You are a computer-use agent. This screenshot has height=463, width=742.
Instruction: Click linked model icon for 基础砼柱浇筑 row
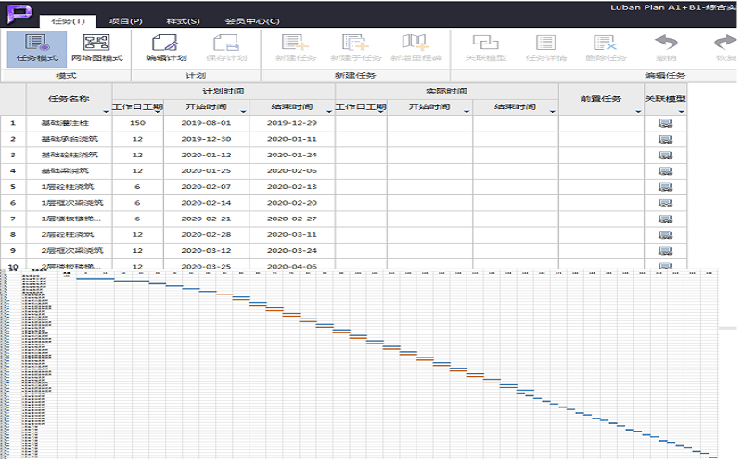tap(665, 156)
